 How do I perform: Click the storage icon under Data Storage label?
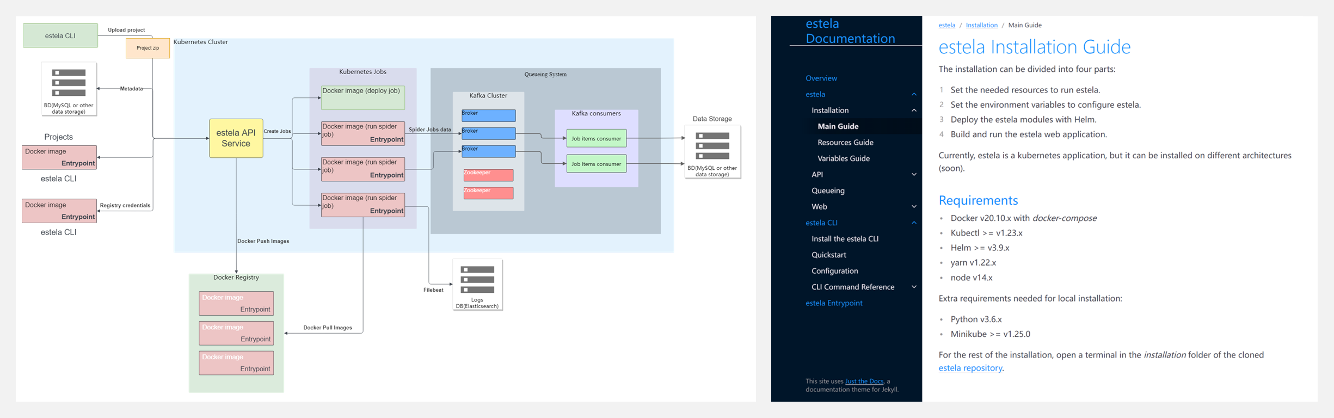(712, 146)
